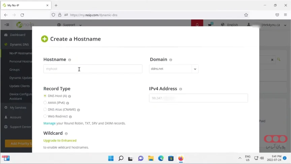Expand the Support dropdown in the header
The width and height of the screenshot is (291, 164).
(x=69, y=25)
